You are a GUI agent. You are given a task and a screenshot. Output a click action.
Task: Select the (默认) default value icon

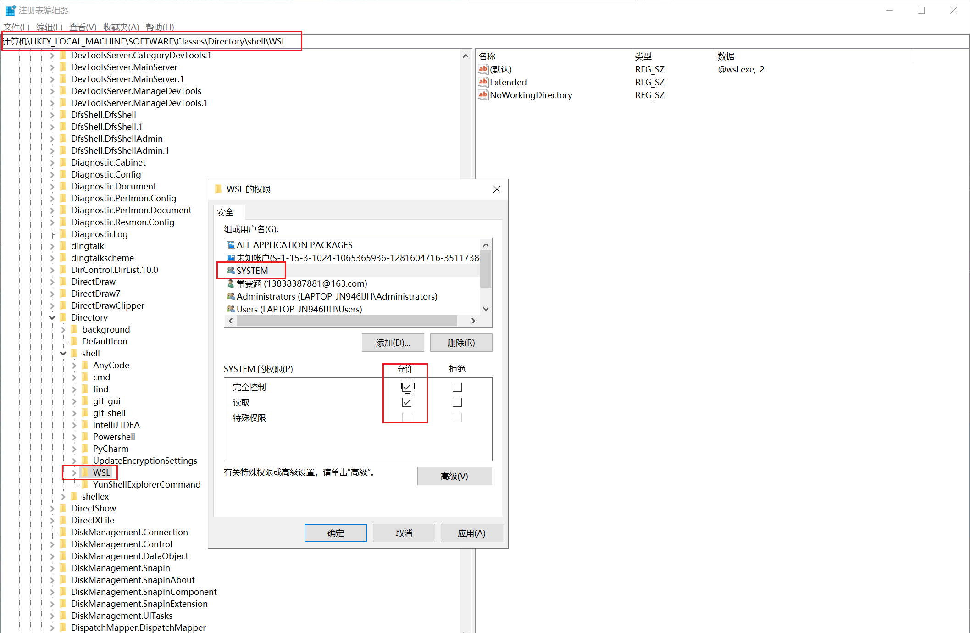pyautogui.click(x=483, y=69)
